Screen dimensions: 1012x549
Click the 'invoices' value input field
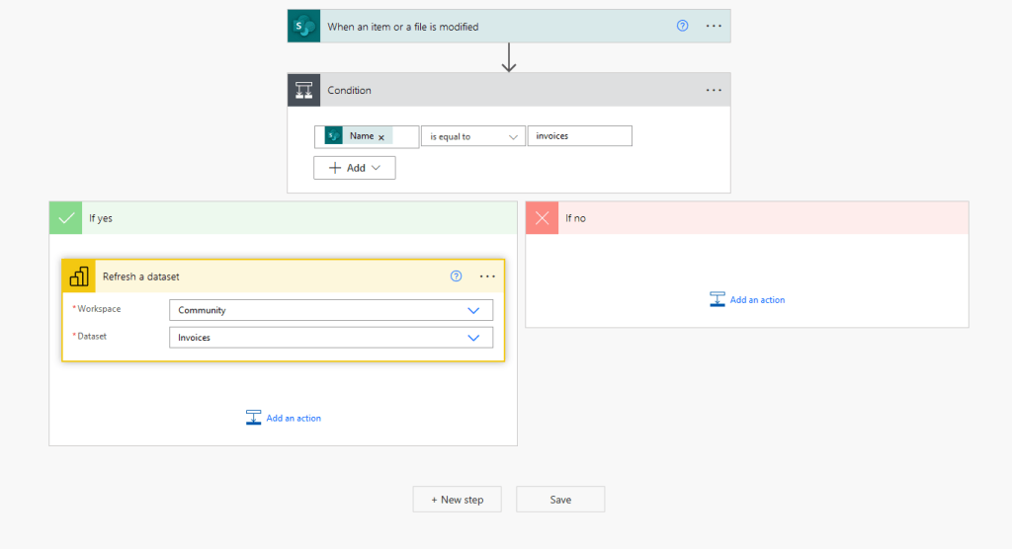pos(579,135)
